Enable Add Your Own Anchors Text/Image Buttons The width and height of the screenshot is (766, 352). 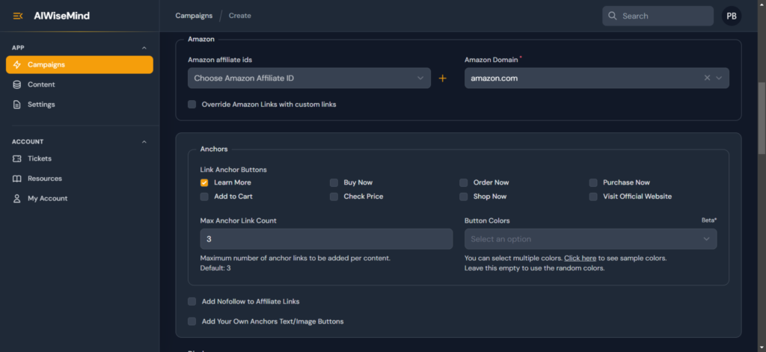tap(192, 321)
